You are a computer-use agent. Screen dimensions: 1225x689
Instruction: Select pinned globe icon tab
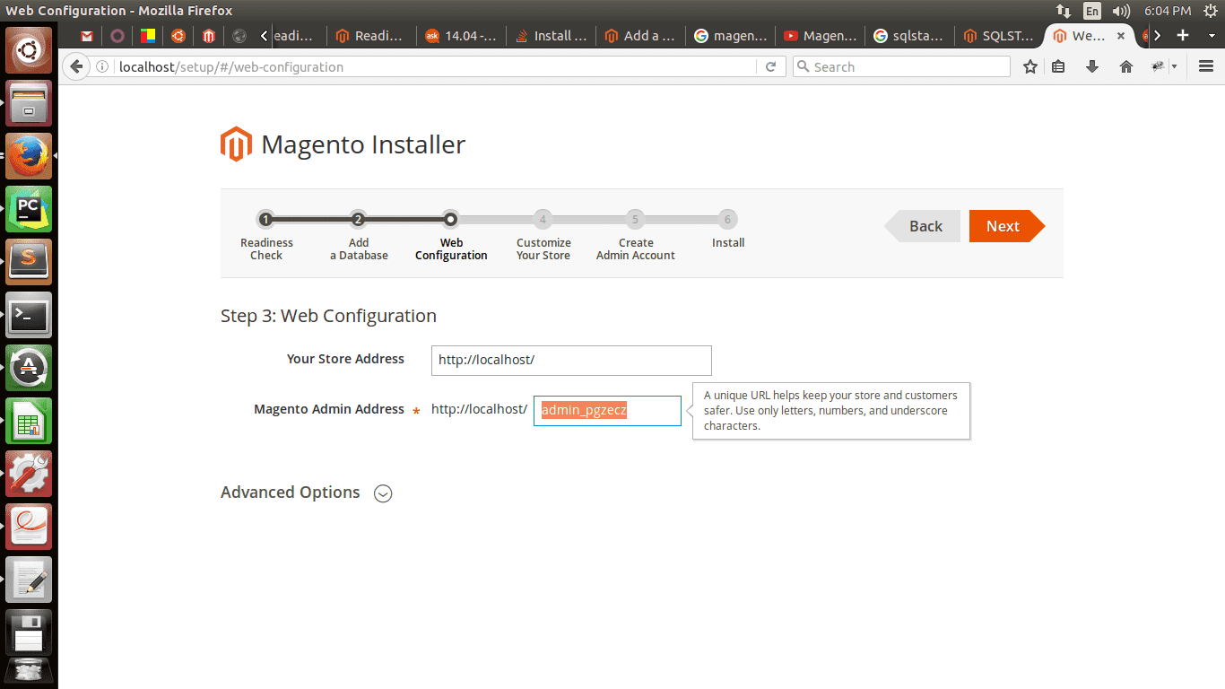239,36
